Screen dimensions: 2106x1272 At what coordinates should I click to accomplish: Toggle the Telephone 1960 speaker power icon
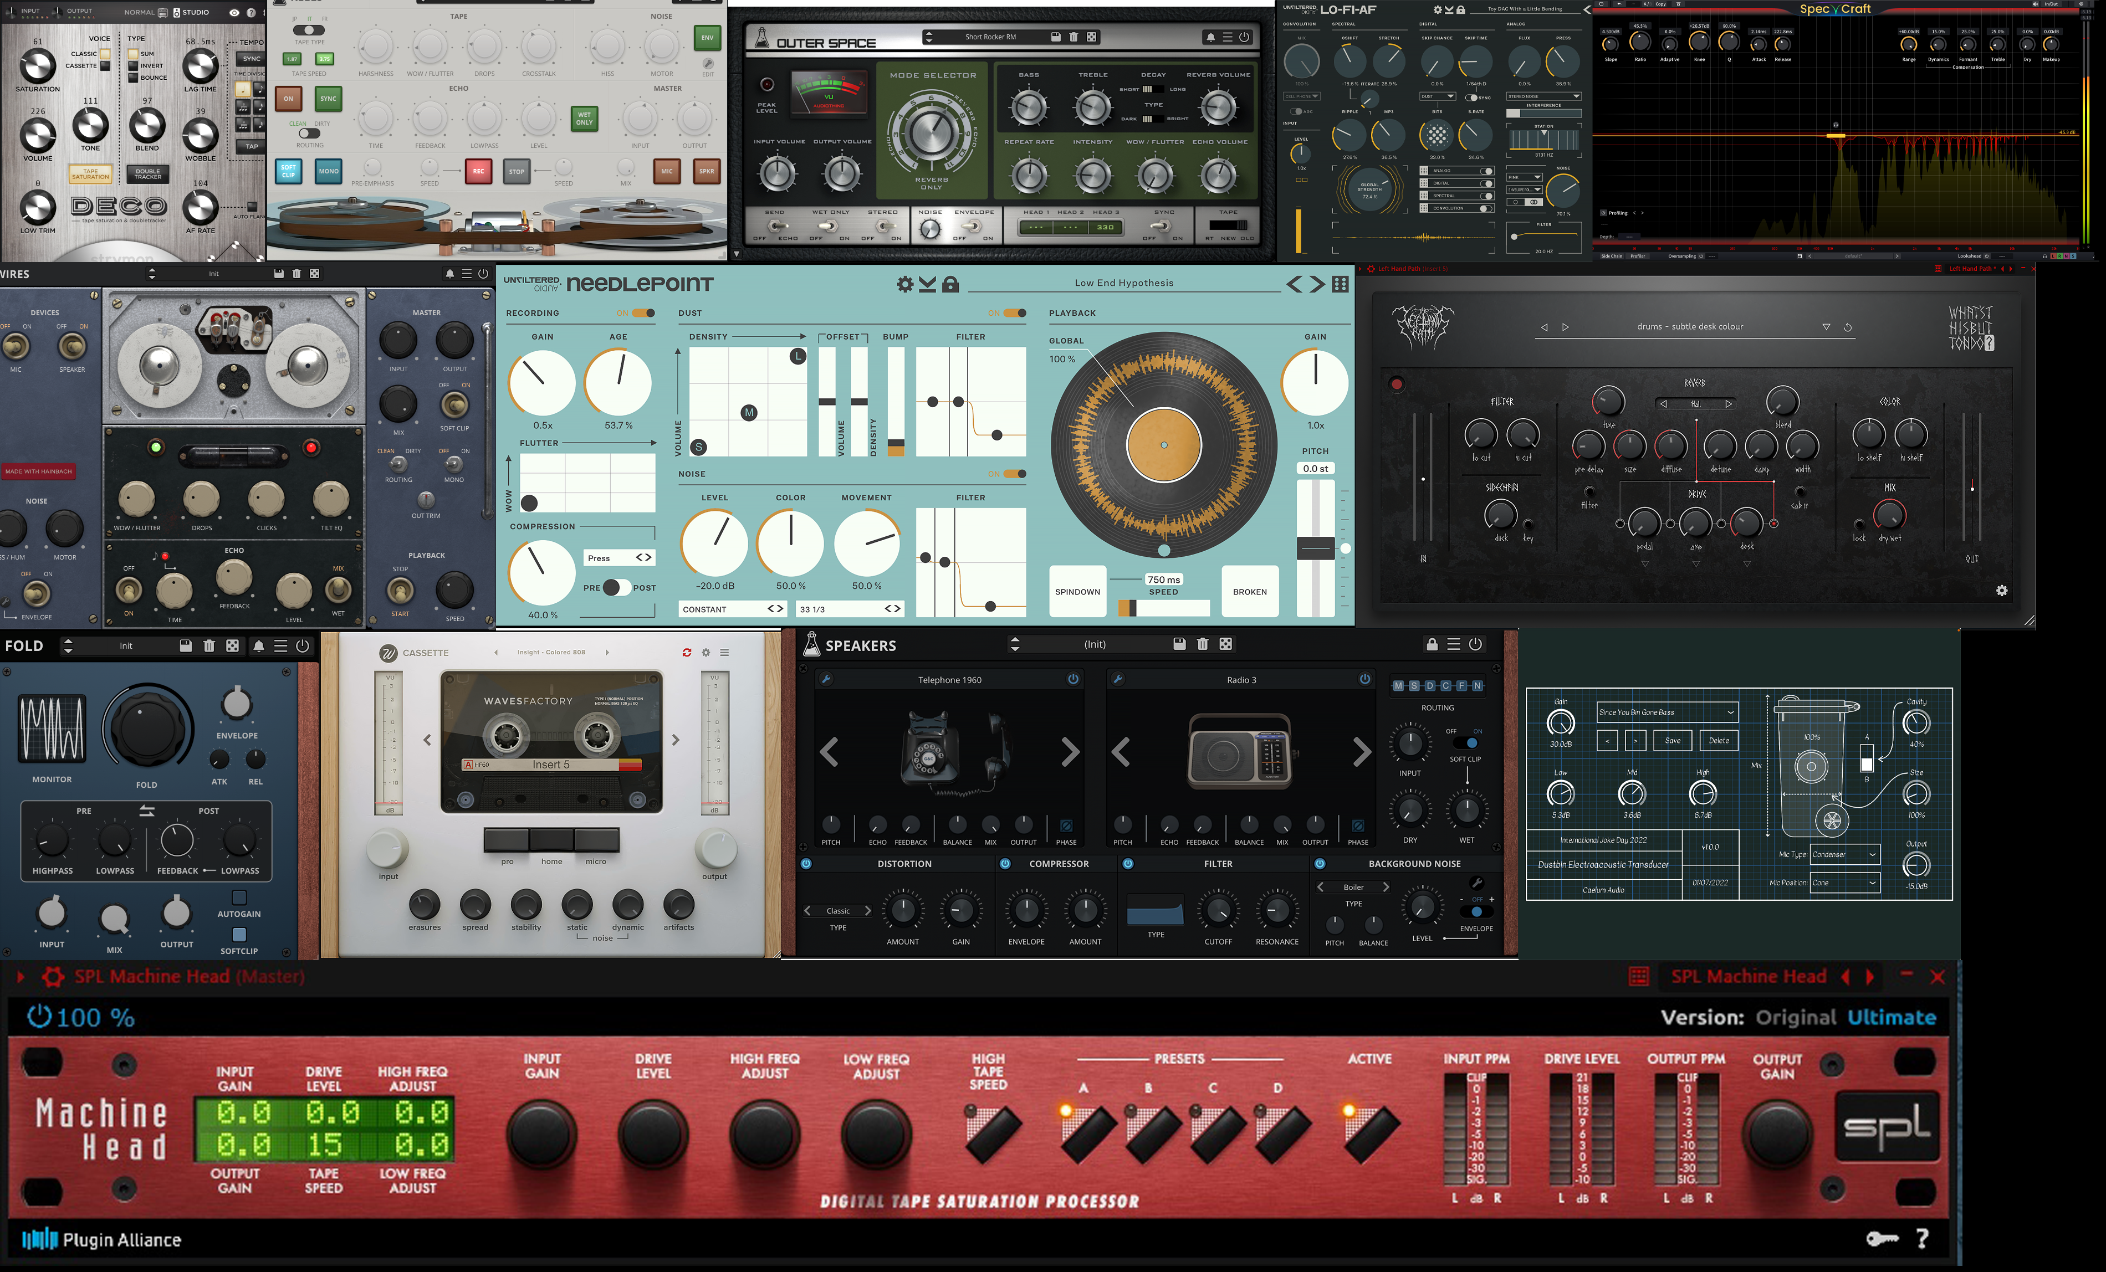[x=1072, y=679]
